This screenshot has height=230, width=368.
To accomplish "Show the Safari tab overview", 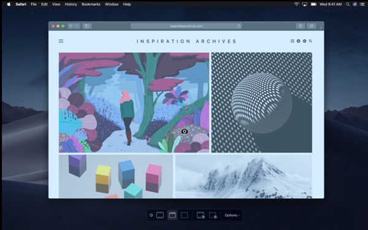I will pyautogui.click(x=311, y=26).
